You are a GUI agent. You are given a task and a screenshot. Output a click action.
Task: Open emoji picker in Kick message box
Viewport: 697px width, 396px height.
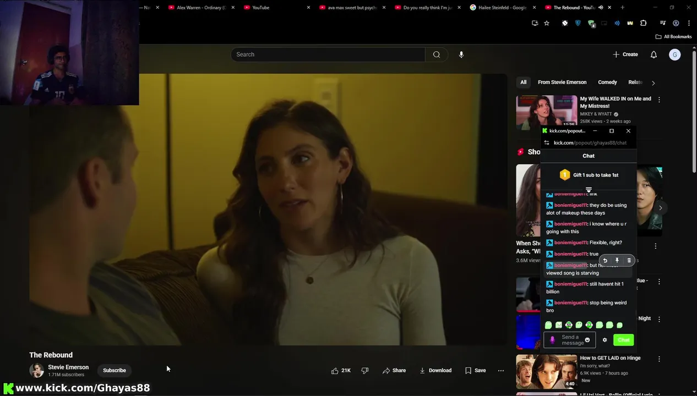587,340
